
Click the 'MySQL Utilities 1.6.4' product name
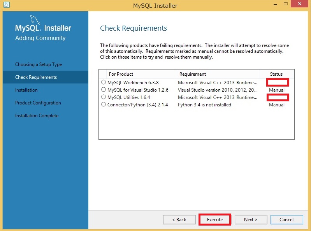tap(128, 97)
